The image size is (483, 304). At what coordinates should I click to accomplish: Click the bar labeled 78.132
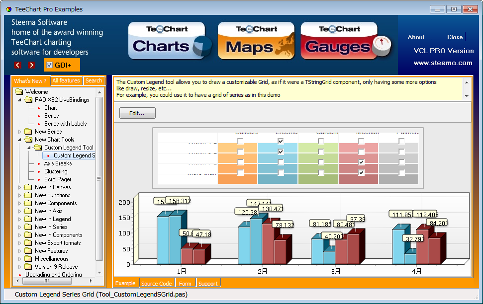click(282, 252)
